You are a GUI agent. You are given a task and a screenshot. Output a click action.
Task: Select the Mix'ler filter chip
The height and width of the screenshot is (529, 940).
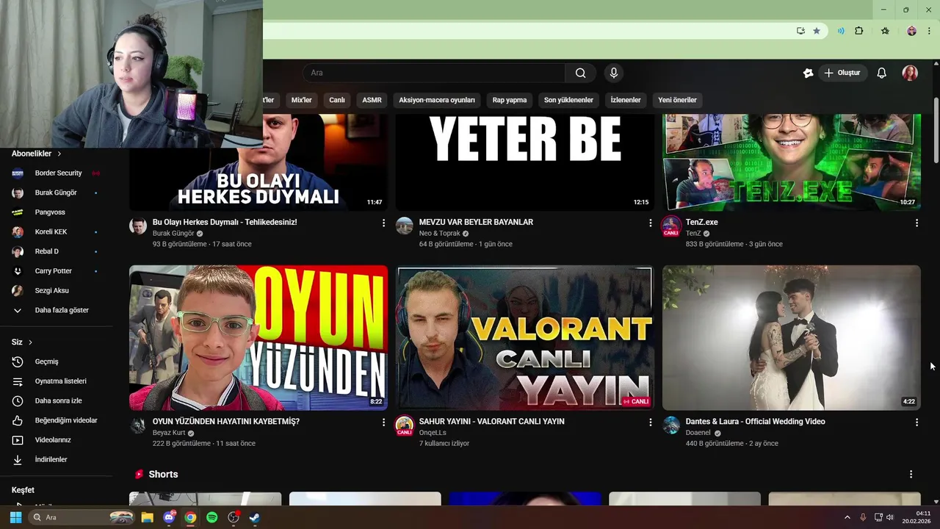[x=302, y=100]
